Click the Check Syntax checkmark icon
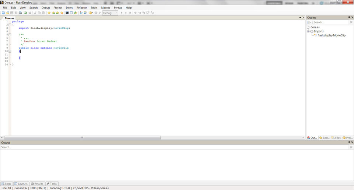354x190 pixels. point(81,13)
